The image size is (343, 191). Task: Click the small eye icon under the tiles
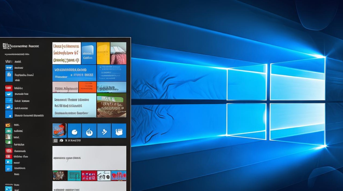(61, 140)
